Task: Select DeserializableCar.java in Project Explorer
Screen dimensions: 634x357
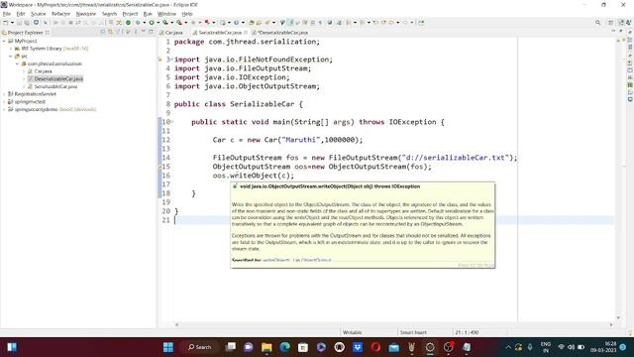Action: click(55, 79)
